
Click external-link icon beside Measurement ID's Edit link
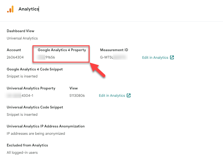[x=172, y=58]
